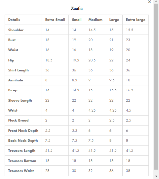The width and height of the screenshot is (159, 179).
Task: Click the Small column header
Action: [x=77, y=20]
